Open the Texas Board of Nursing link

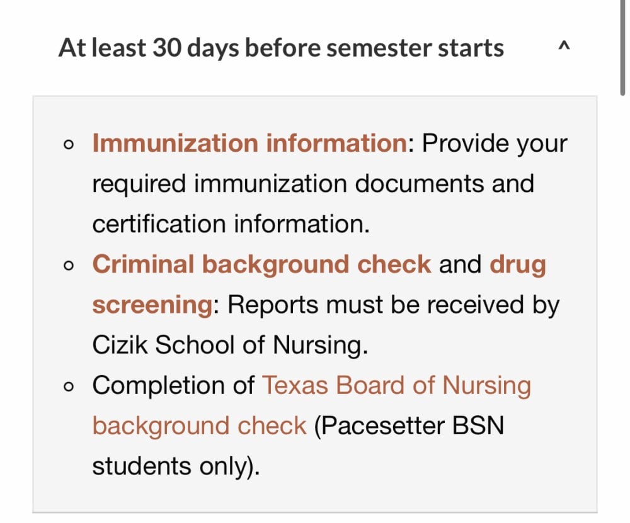[396, 385]
